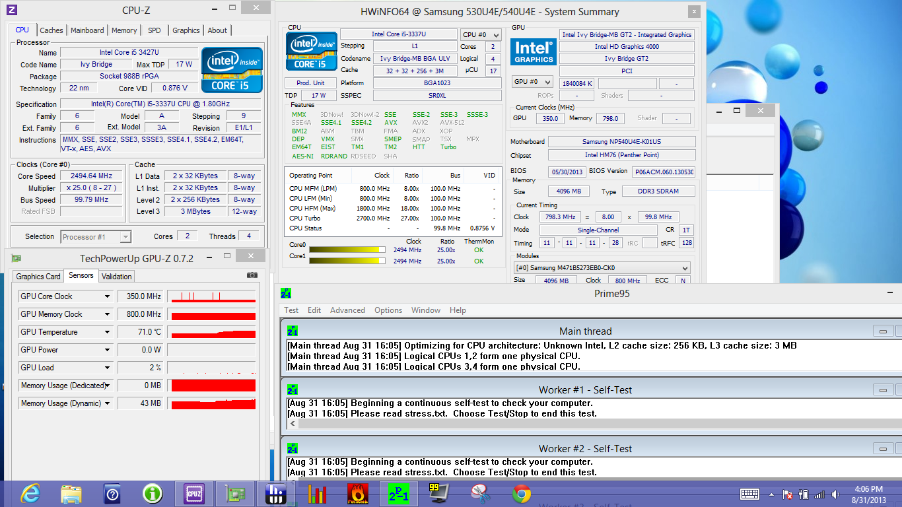Close the HWiNFO System Summary window
902x507 pixels.
(x=693, y=12)
